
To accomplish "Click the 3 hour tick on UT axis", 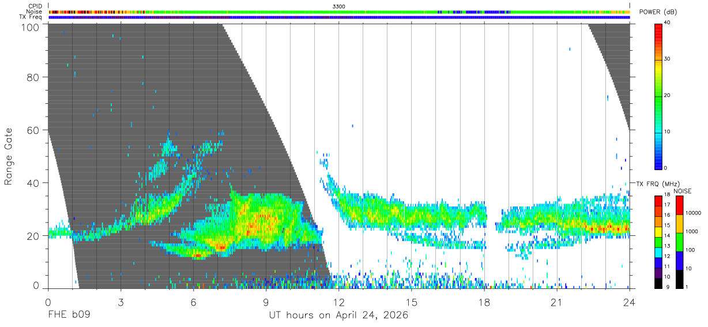I will [x=121, y=301].
